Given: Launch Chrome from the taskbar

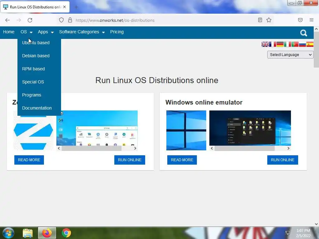Looking at the screenshot, I should click(x=66, y=233).
